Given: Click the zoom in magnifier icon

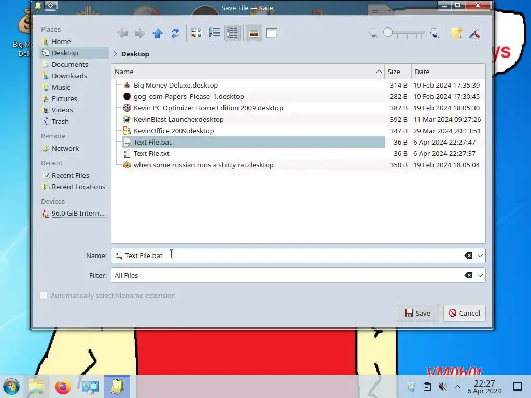Looking at the screenshot, I should (x=435, y=33).
